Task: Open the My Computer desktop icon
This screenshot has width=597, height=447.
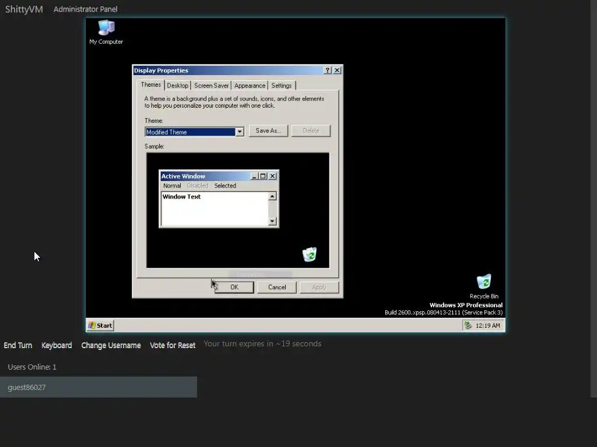Action: pos(106,32)
